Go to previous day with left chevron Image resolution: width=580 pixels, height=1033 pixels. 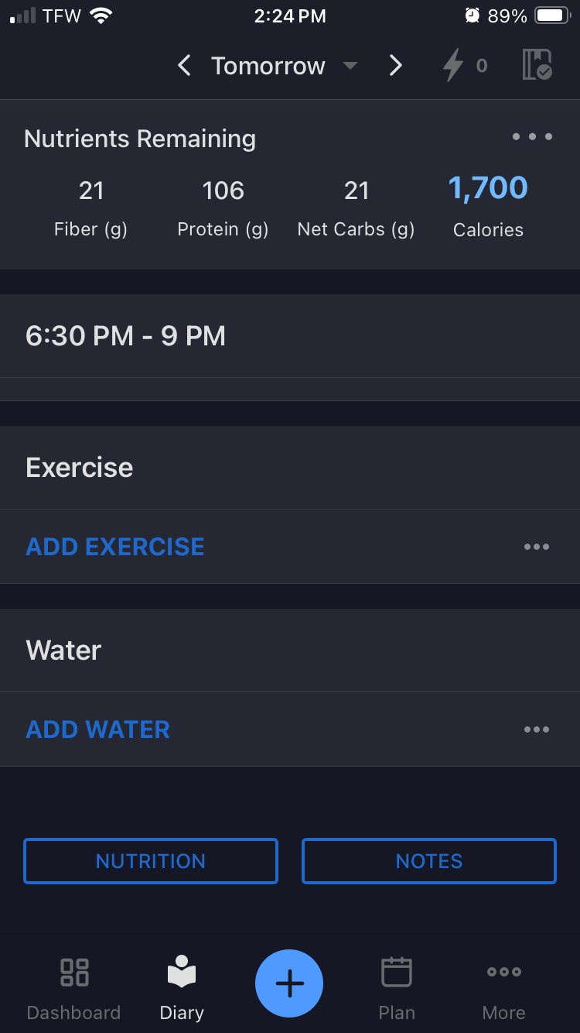(184, 66)
